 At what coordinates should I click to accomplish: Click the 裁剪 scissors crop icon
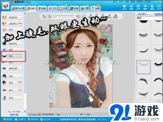point(152,7)
